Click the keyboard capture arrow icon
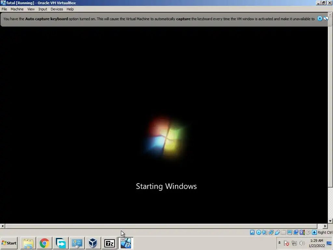The image size is (333, 250). click(314, 232)
